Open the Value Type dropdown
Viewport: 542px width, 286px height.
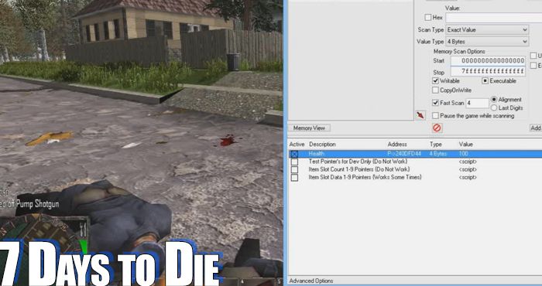(487, 42)
